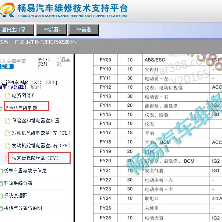Screen dimensions: 222x222
Task: Click the 未使用 cell in row FY25
Action: pos(176,208)
